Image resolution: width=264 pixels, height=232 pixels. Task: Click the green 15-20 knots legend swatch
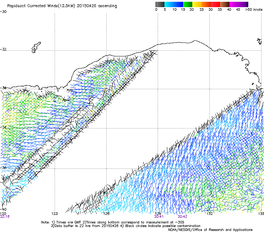click(188, 4)
